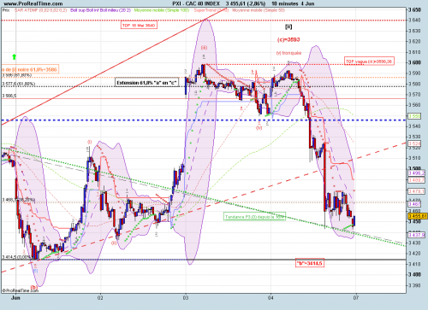
Task: Select the Boll sup Boll inf legend entry
Action: tap(100, 10)
